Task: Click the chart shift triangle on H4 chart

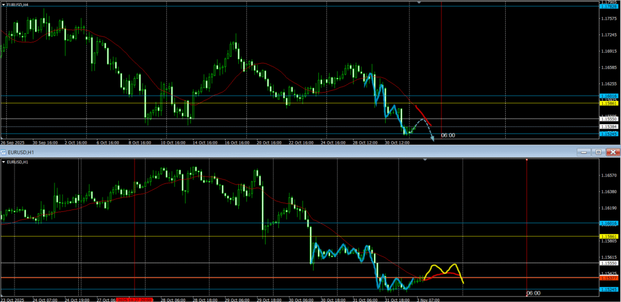Action: pyautogui.click(x=419, y=2)
